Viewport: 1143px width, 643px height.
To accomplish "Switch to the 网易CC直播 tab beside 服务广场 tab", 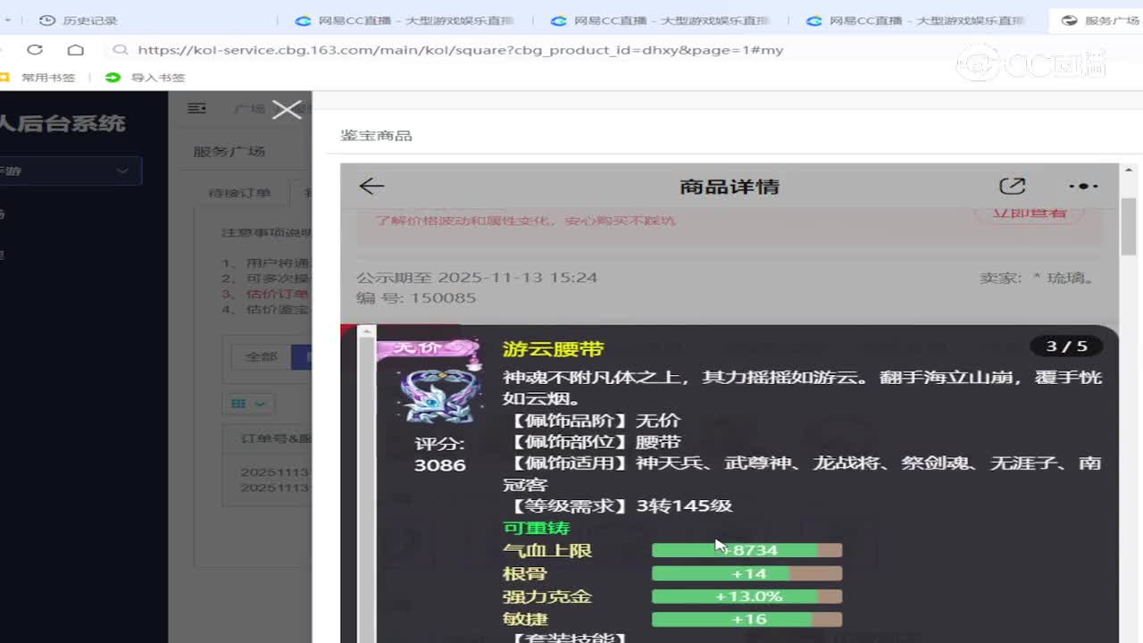I will pos(917,21).
